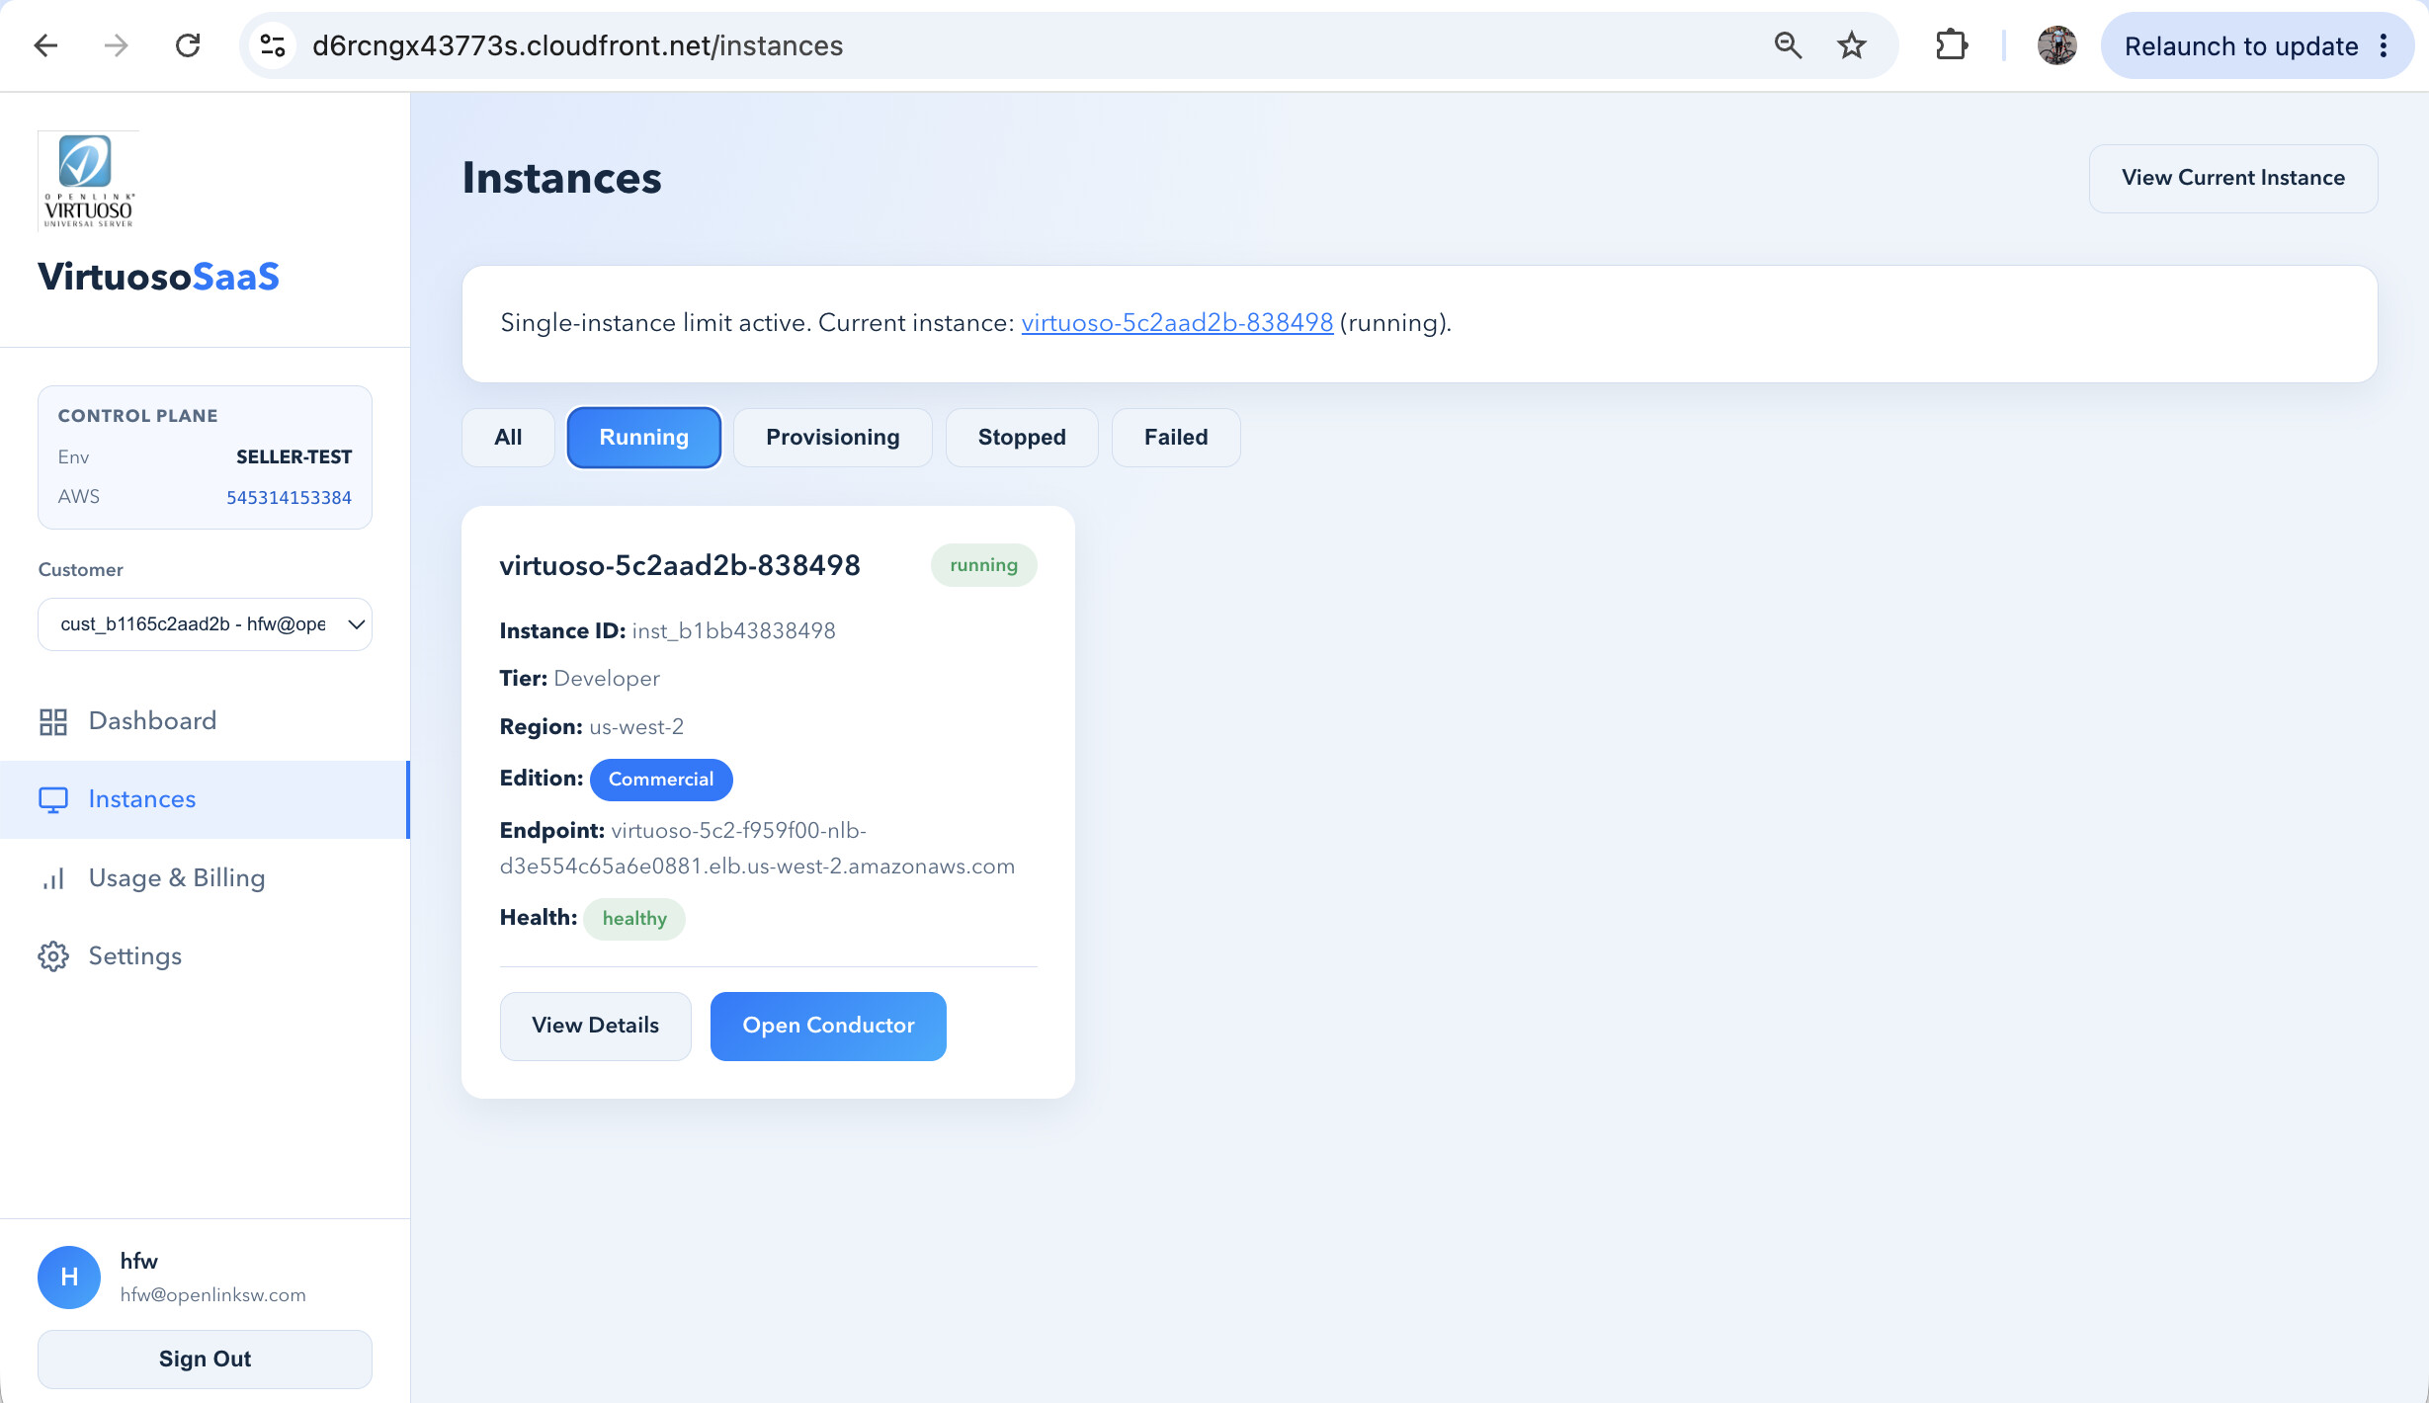Click the hfw@openlinksw.com email text

pyautogui.click(x=213, y=1295)
